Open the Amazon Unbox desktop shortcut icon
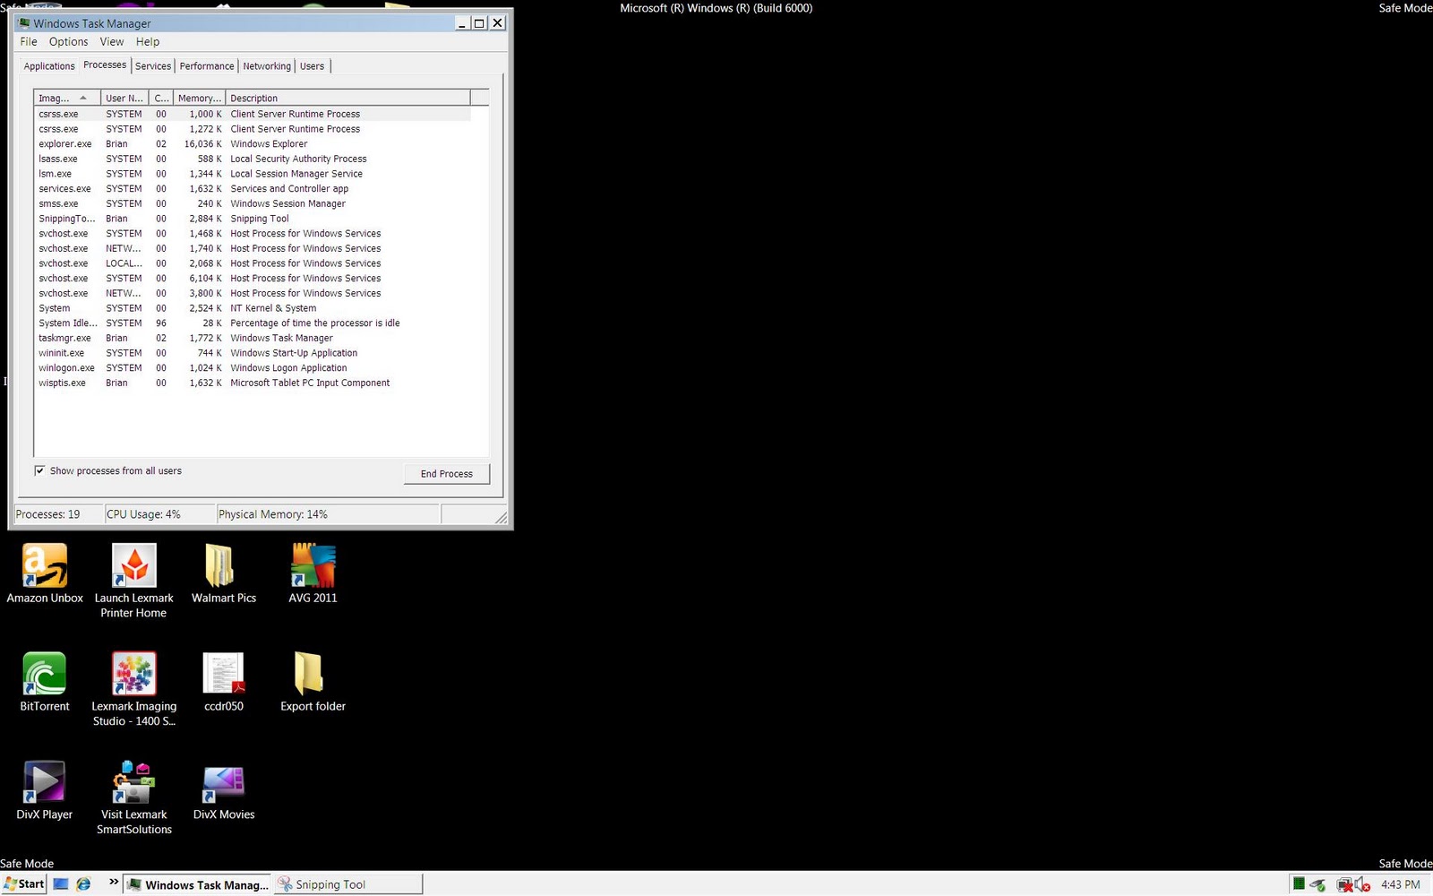 [45, 565]
